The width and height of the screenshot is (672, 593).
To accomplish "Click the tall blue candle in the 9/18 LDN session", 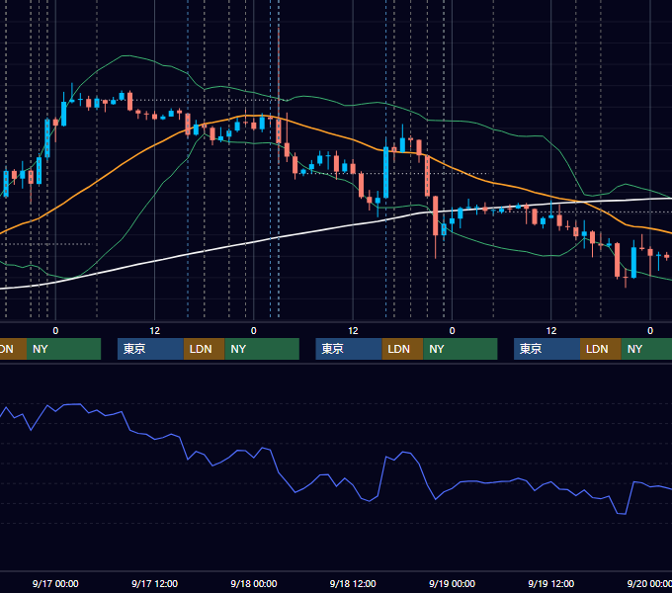I will [x=385, y=172].
